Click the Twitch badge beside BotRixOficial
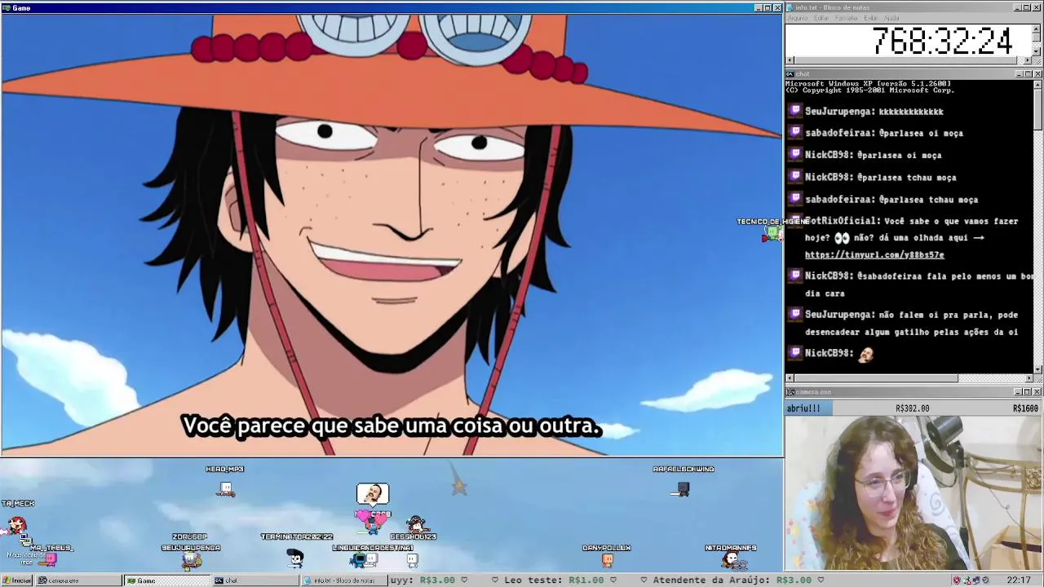The width and height of the screenshot is (1044, 587). (x=795, y=221)
